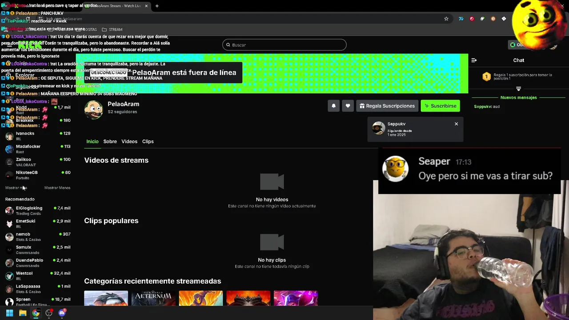This screenshot has height=320, width=569.
Task: Click the '52 seguidores' follower count
Action: click(x=122, y=112)
